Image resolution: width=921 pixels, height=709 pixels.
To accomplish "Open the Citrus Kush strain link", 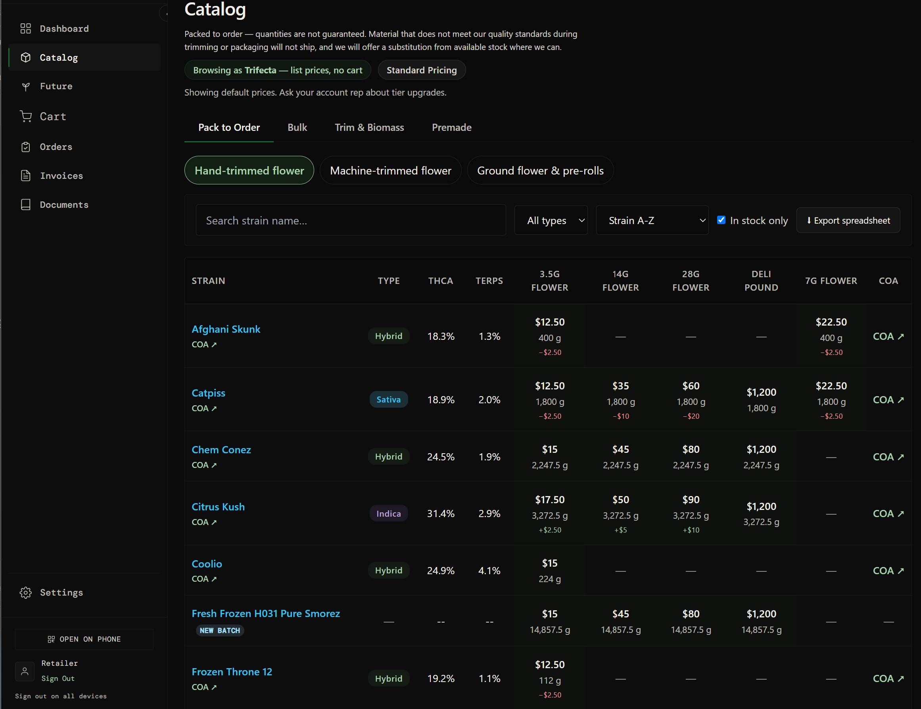I will coord(218,507).
